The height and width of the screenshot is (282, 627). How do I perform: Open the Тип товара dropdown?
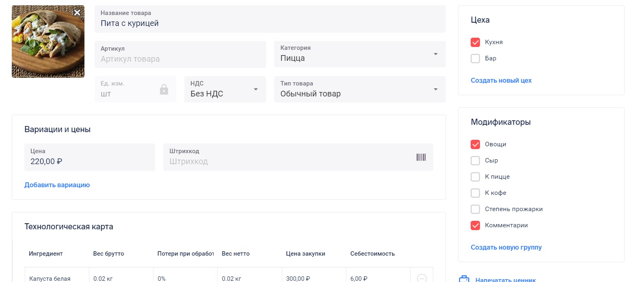point(360,89)
